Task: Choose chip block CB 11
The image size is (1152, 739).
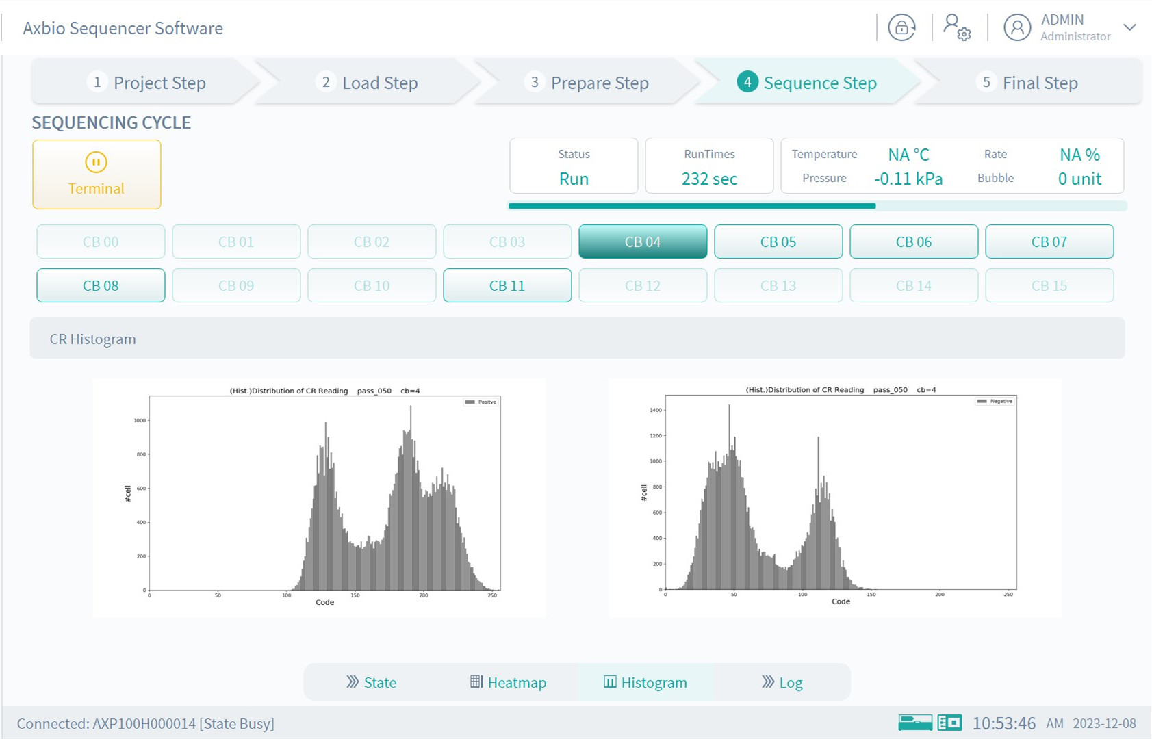Action: 507,285
